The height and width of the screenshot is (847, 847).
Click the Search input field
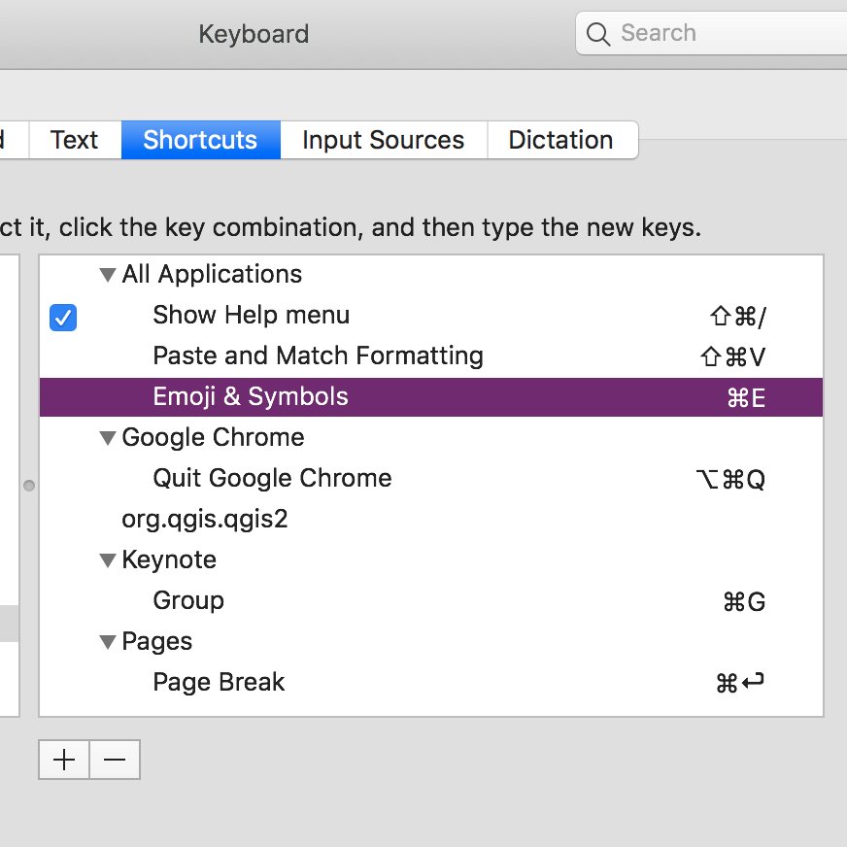pos(711,33)
